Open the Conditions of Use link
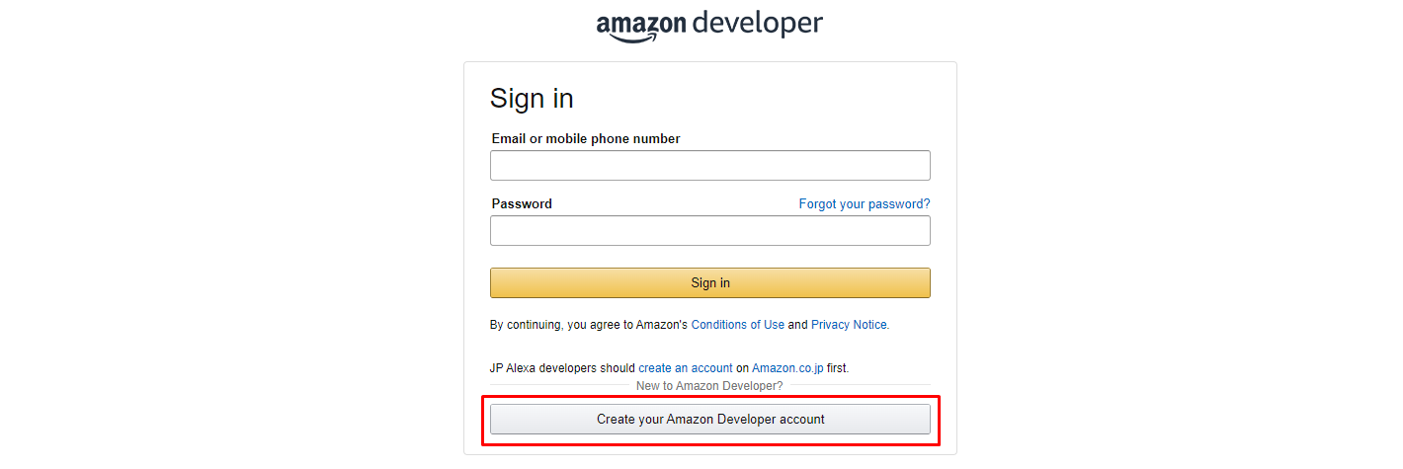 coord(737,325)
